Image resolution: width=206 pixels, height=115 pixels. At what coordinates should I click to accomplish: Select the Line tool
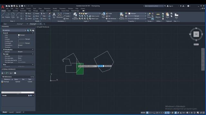3,15
